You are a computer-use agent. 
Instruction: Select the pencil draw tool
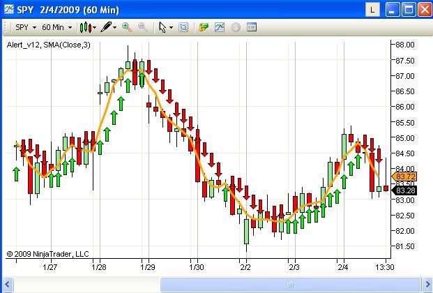(106, 27)
